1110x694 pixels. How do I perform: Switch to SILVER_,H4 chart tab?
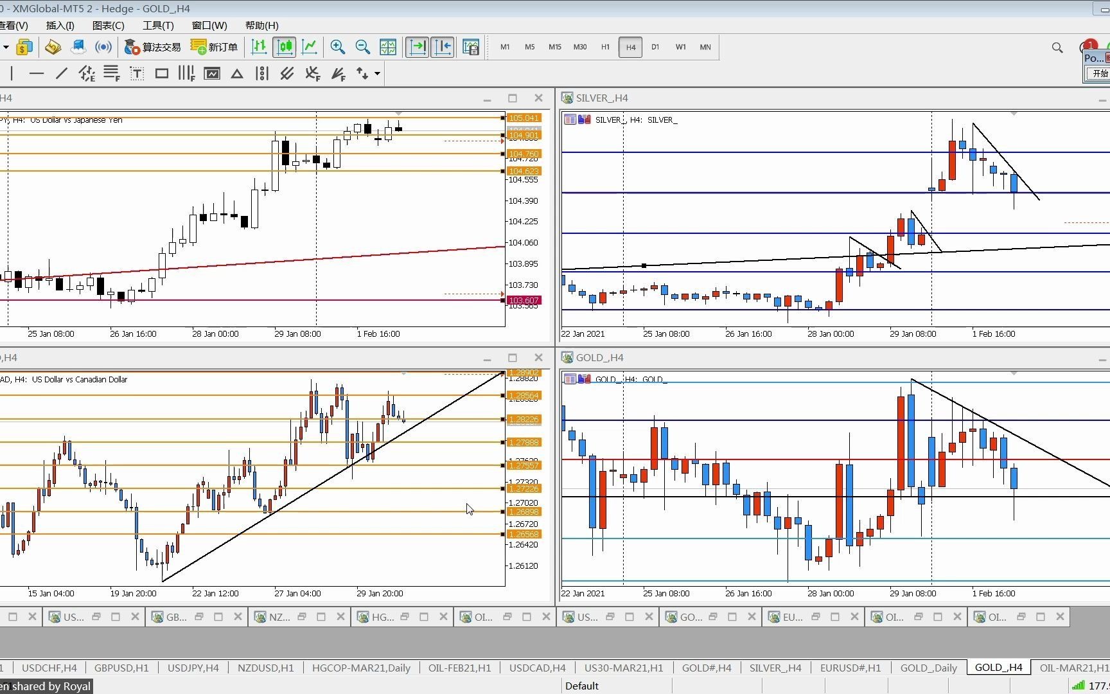pyautogui.click(x=775, y=668)
